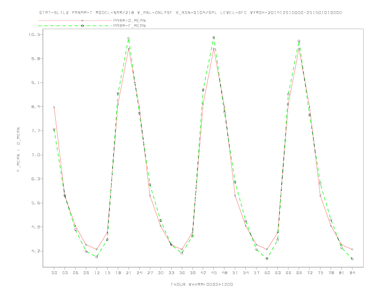
Task: Click the x-axis tick label 78
Action: pos(331,273)
